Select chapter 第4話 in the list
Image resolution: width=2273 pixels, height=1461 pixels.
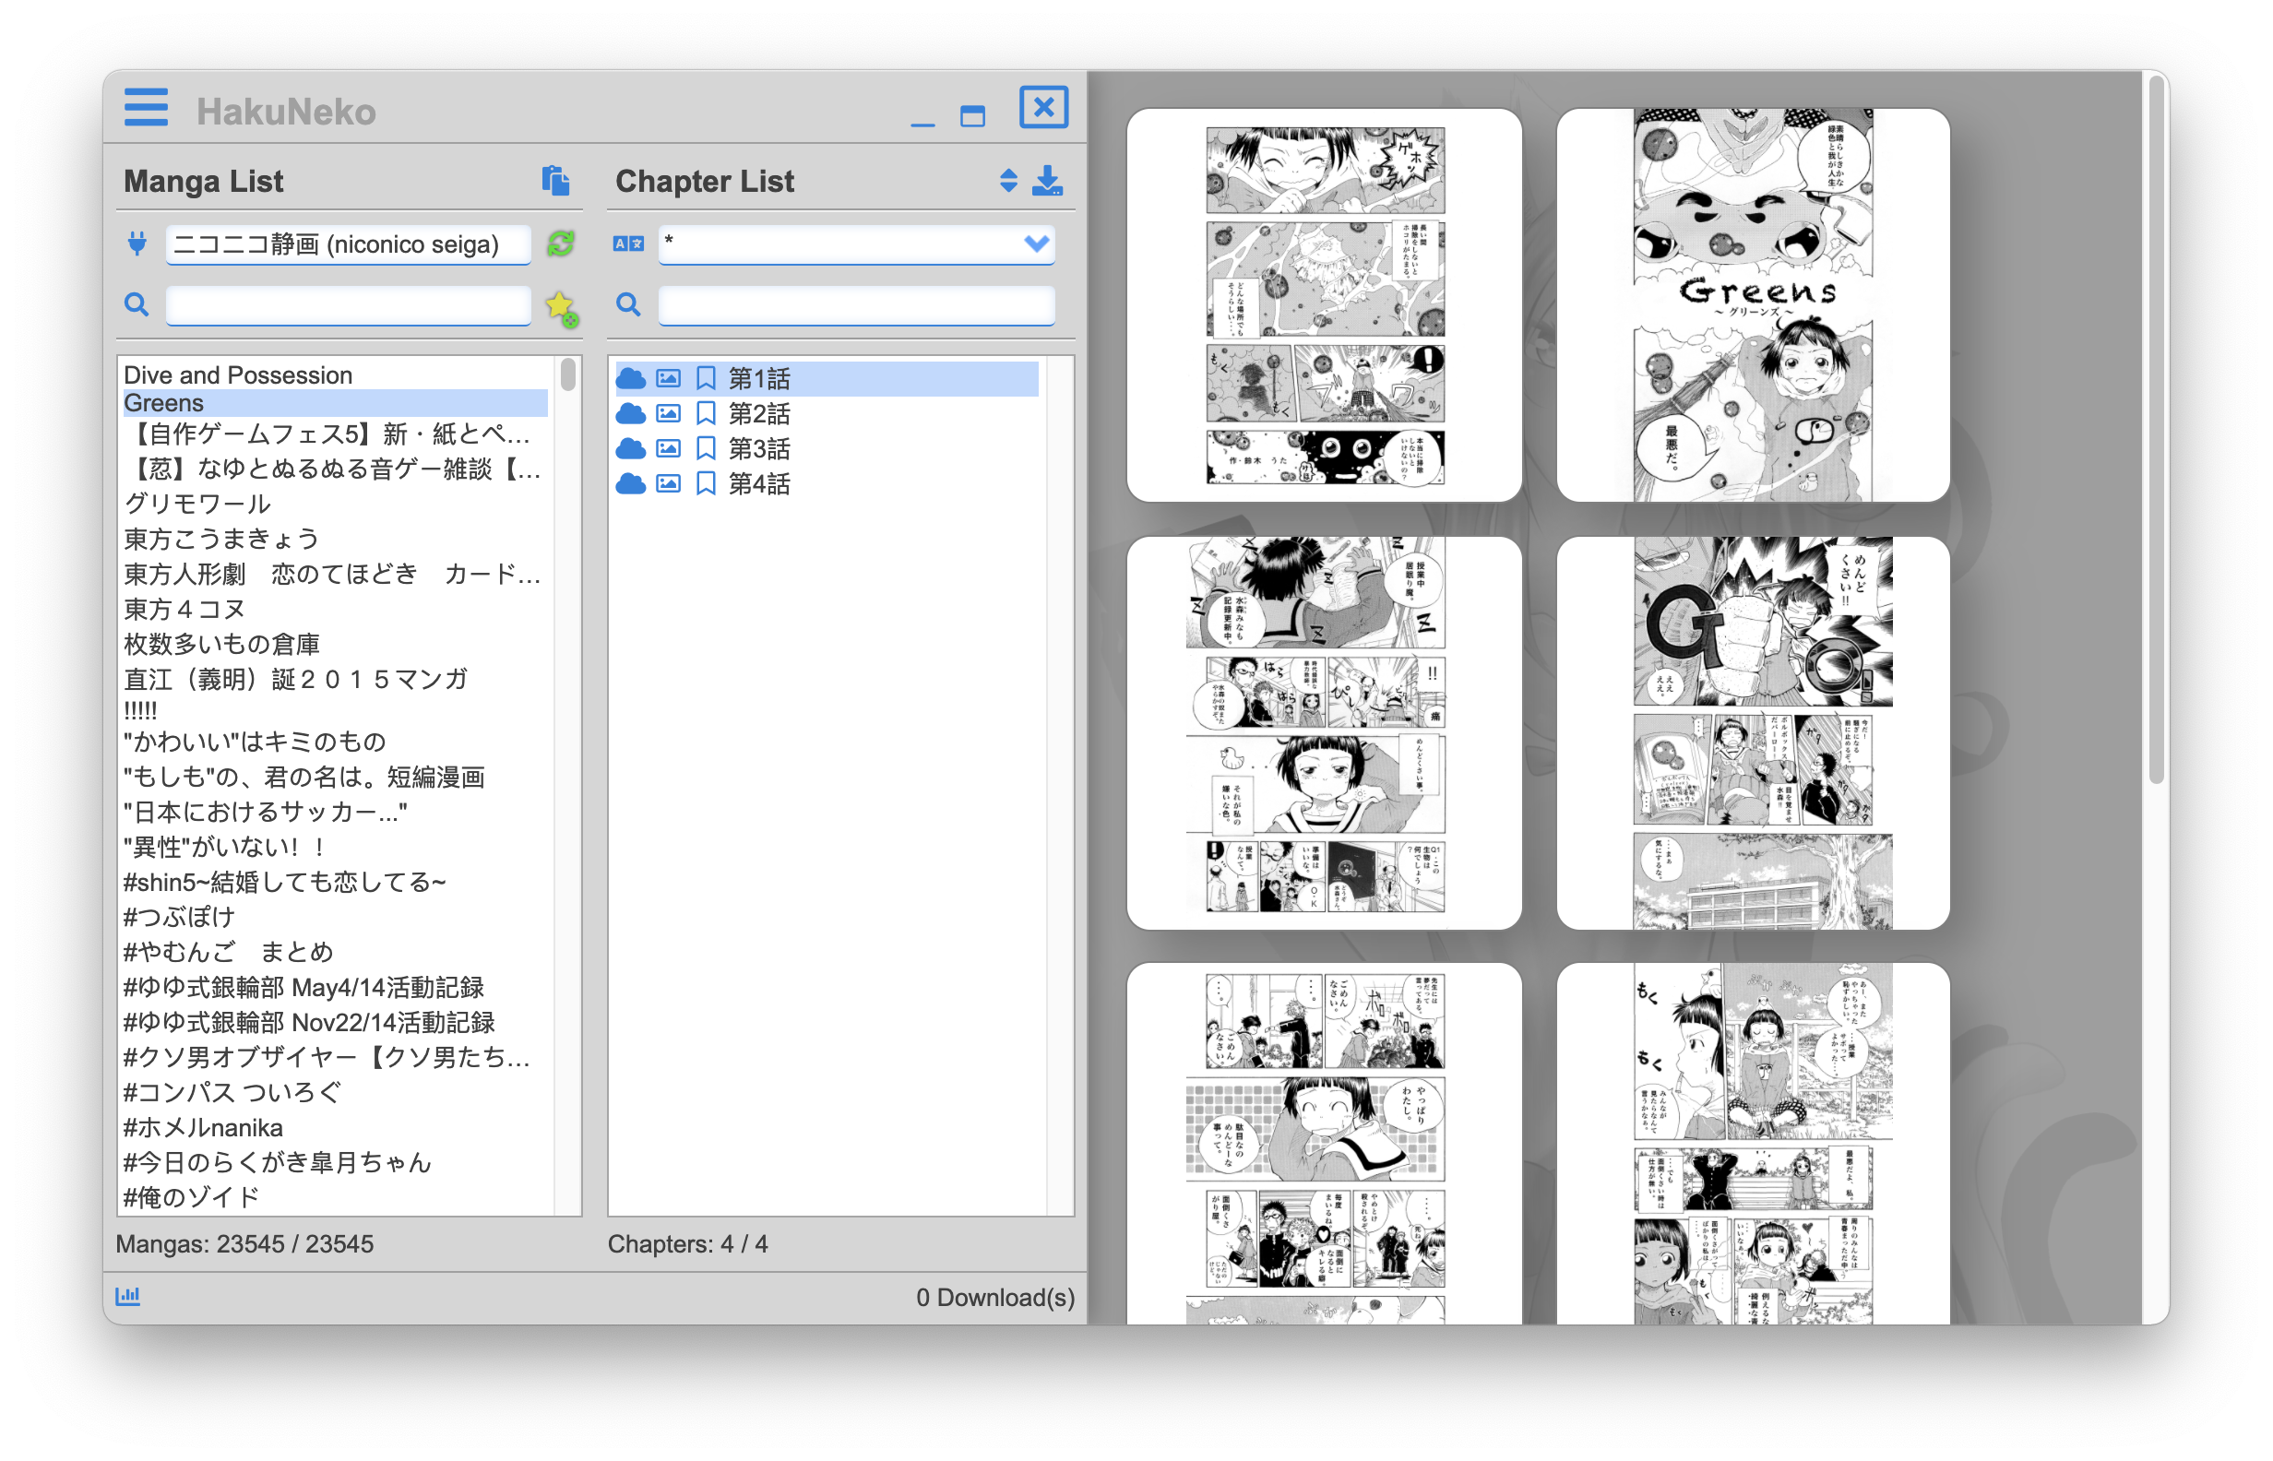pos(760,484)
